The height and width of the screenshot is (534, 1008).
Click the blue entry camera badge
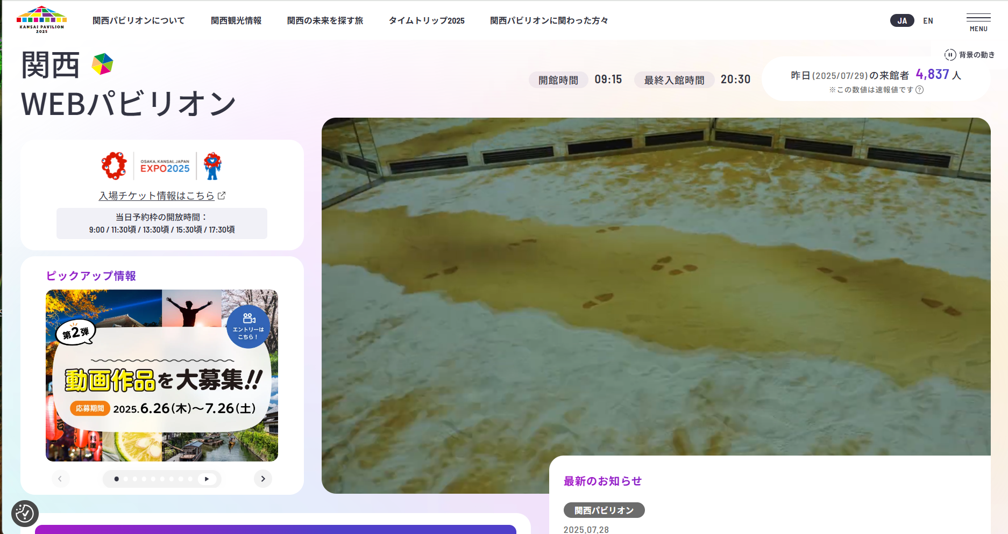[248, 327]
